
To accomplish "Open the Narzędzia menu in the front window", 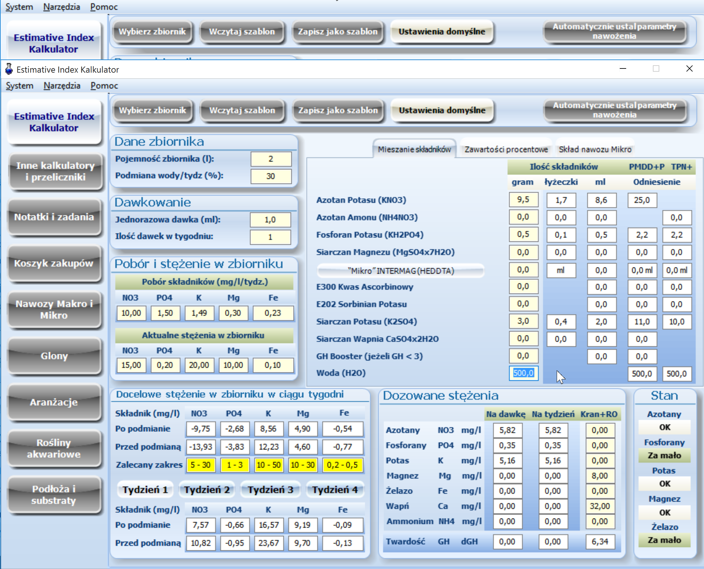I will tap(62, 86).
